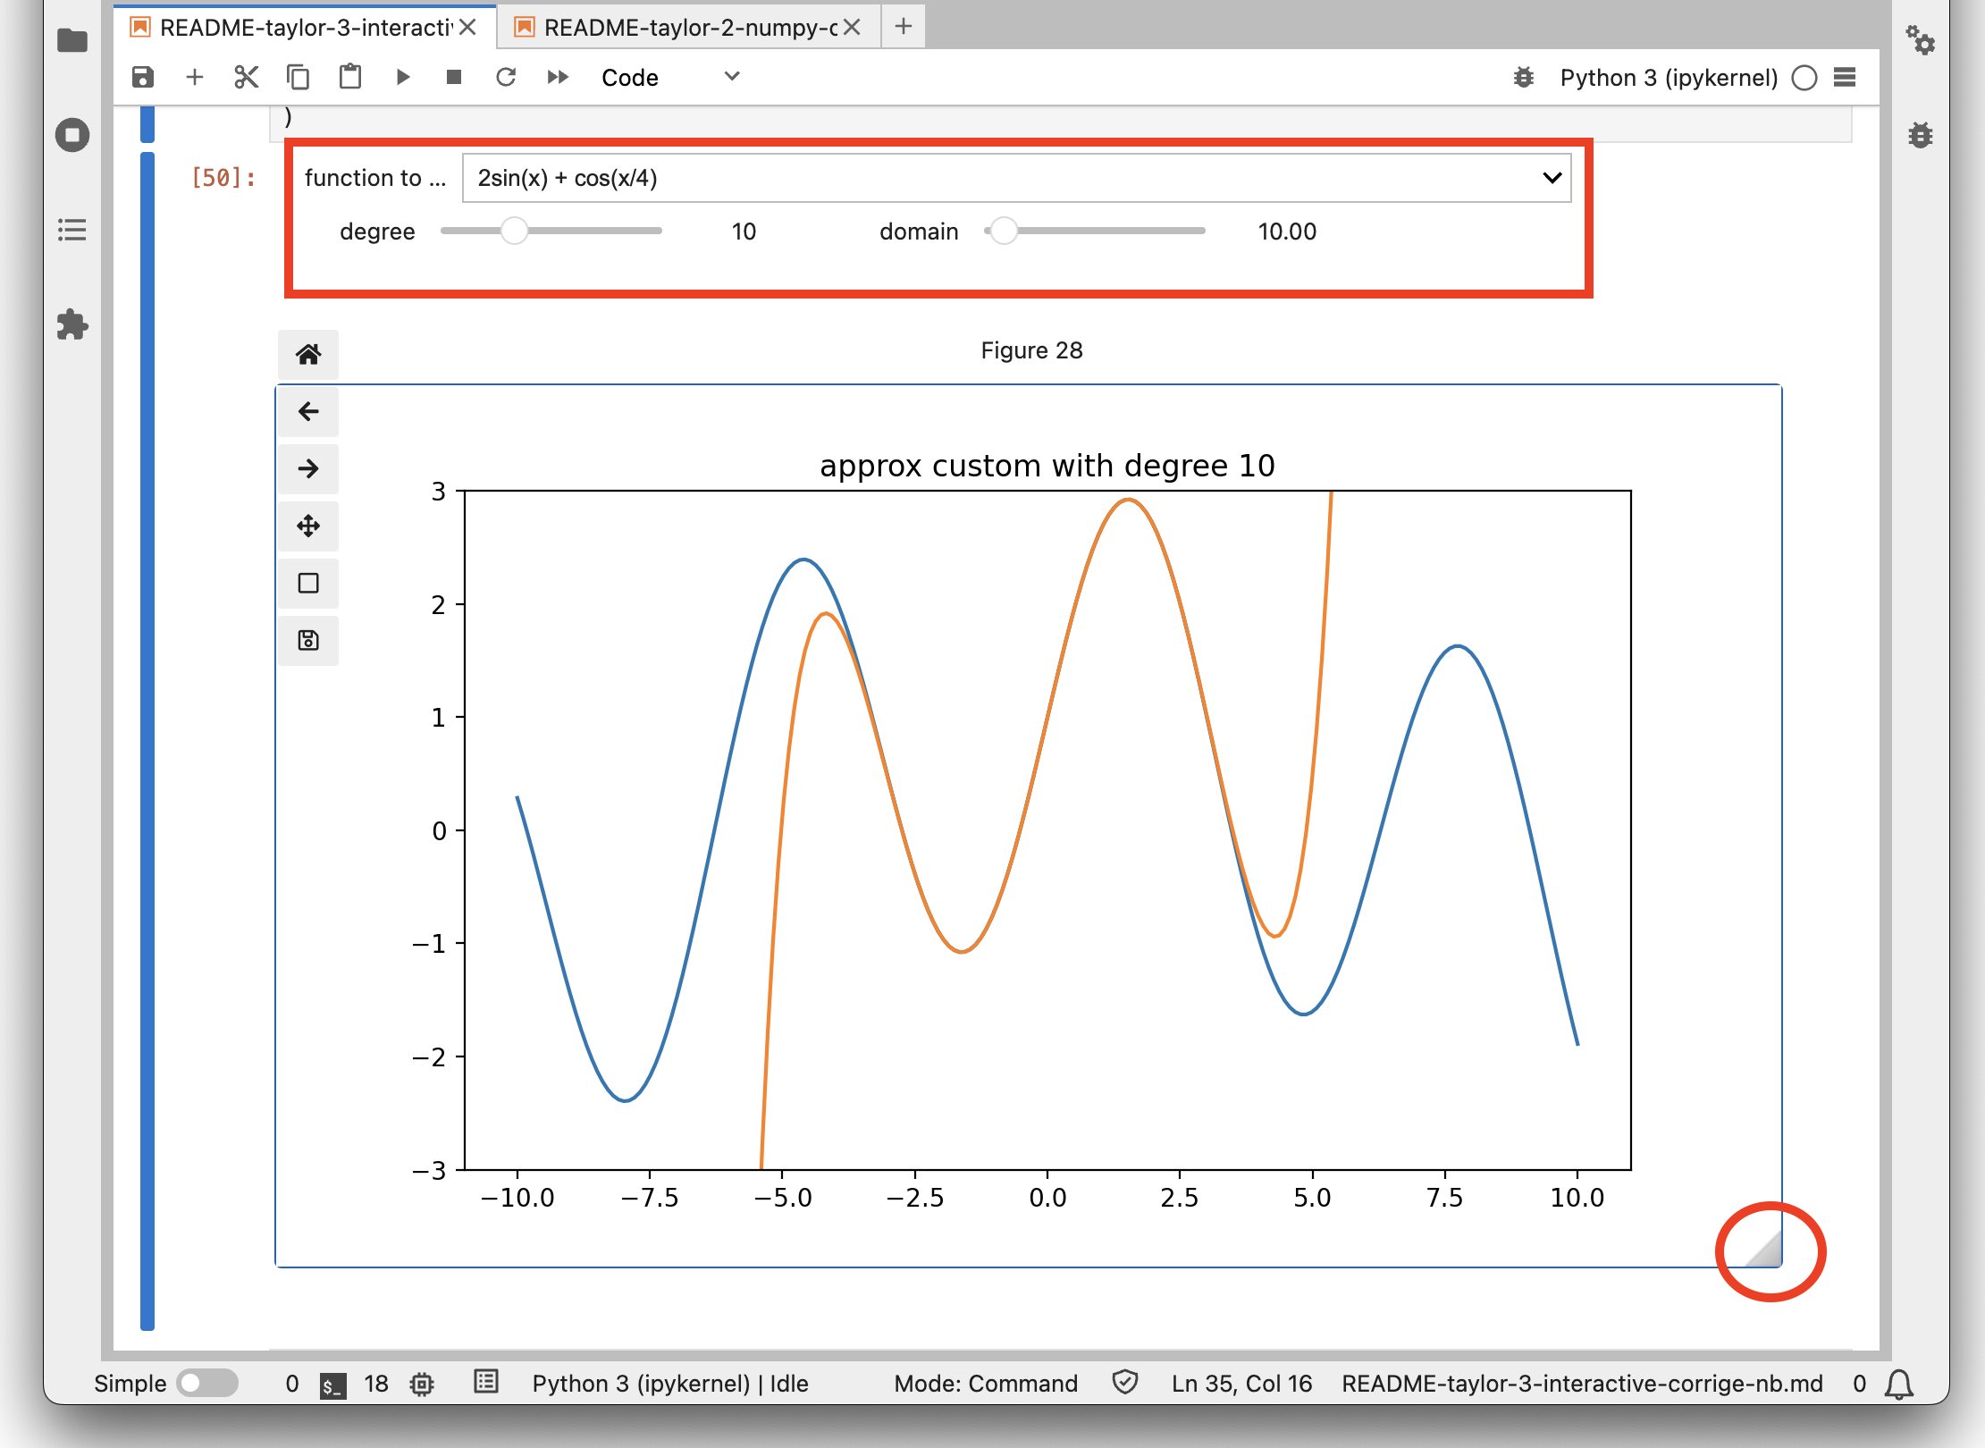Reset plot view with home icon
Image resolution: width=1985 pixels, height=1448 pixels.
pyautogui.click(x=308, y=355)
